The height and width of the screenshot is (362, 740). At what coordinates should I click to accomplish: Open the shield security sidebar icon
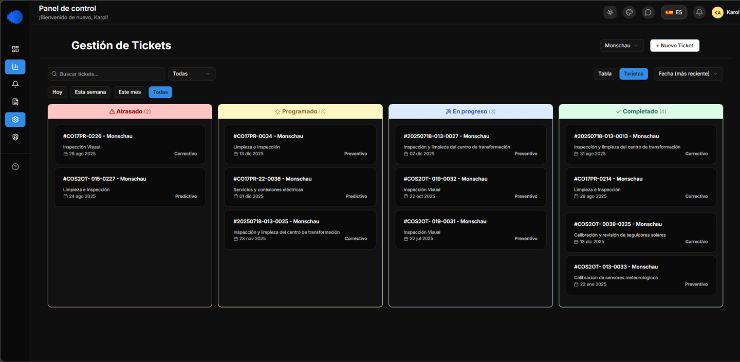15,137
